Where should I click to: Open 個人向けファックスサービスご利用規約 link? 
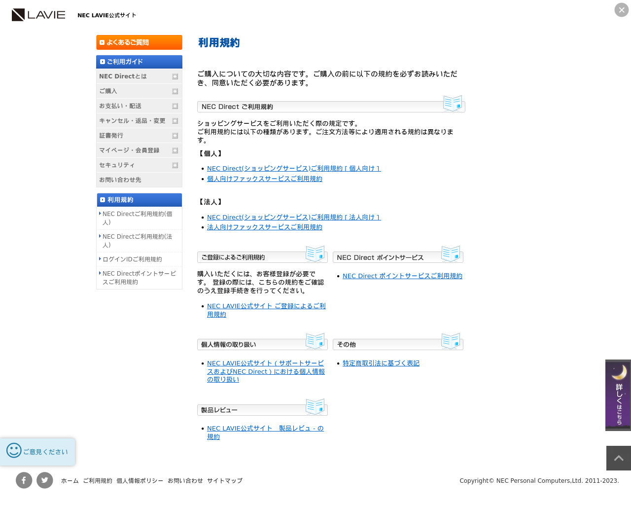265,179
